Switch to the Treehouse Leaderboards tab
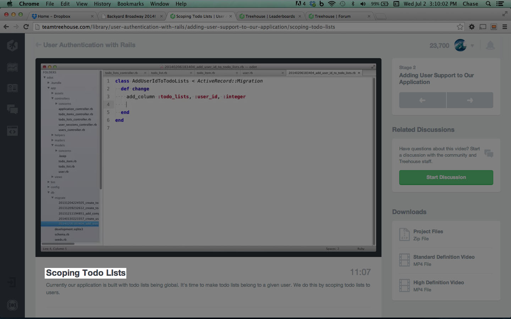 270,16
